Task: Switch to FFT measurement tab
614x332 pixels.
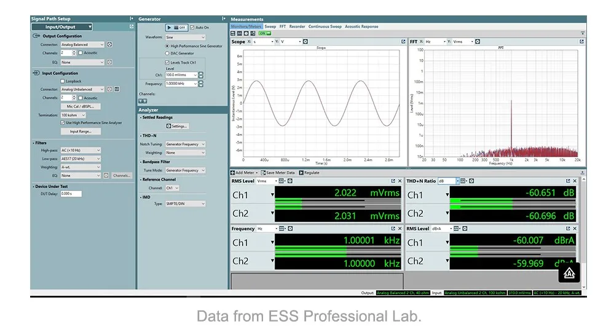Action: [x=283, y=26]
